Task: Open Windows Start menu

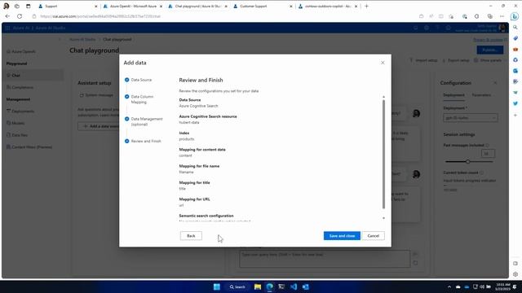Action: (217, 286)
